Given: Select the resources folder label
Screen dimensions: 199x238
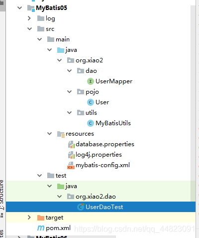Looking at the screenshot, I should coord(80,134).
